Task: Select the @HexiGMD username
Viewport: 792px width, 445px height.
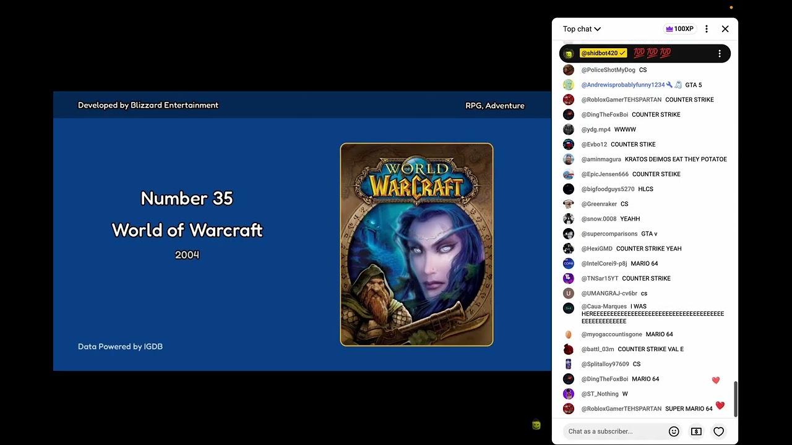Action: [x=596, y=248]
